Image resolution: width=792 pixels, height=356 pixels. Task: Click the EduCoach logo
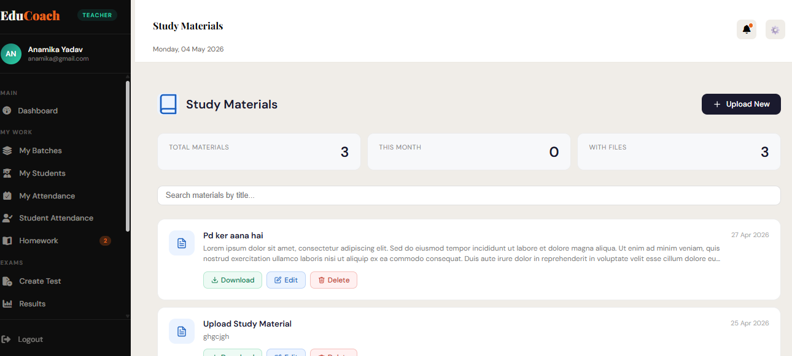click(x=30, y=15)
